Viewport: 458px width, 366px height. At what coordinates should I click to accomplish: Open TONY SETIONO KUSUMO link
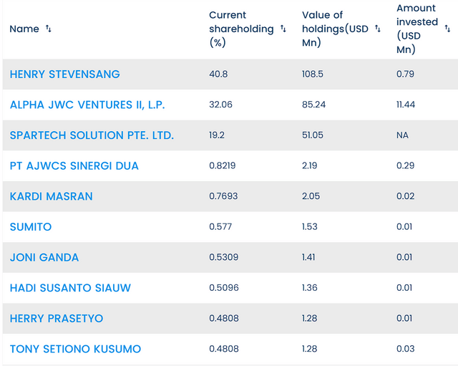pos(75,350)
